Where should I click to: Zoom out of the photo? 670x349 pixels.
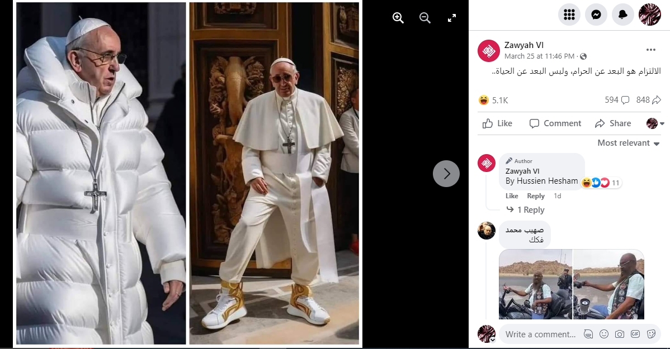425,18
